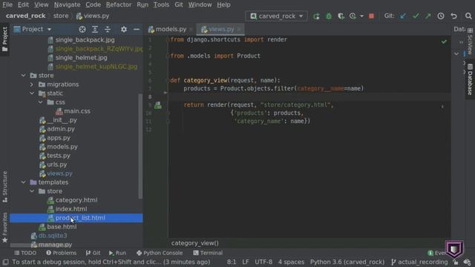Toggle the Structure tool window
Image resolution: width=475 pixels, height=267 pixels.
(x=4, y=186)
